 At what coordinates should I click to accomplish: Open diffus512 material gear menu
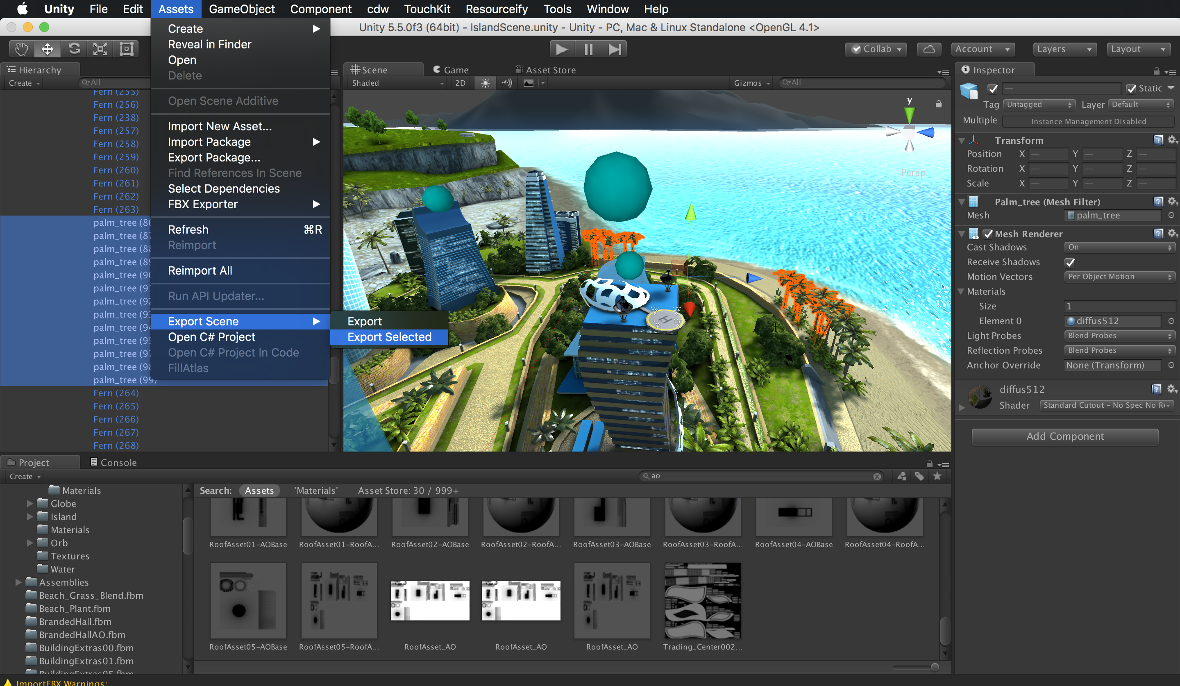[x=1172, y=389]
